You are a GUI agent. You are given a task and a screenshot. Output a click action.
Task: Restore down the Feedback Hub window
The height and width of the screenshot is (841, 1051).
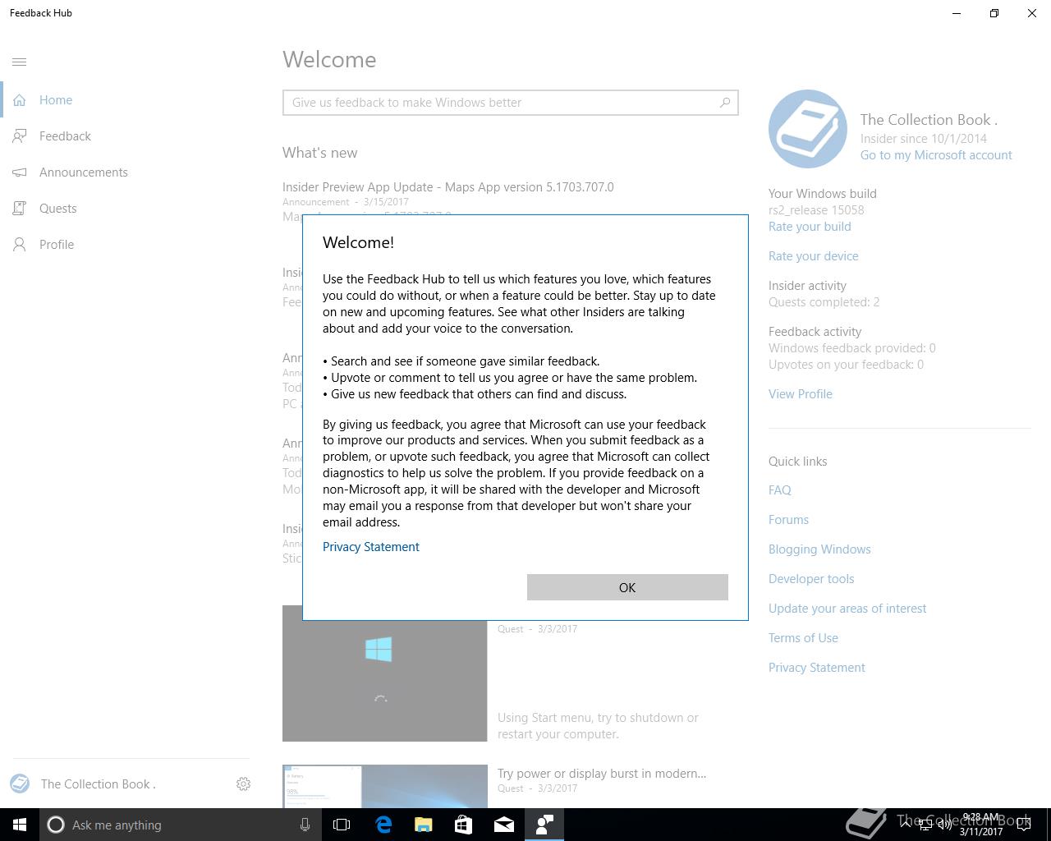[994, 13]
